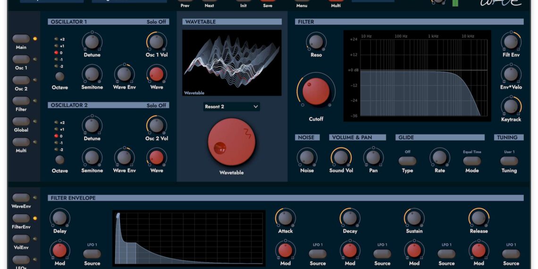
Task: Click the Filter Envelope curve display
Action: pos(189,237)
